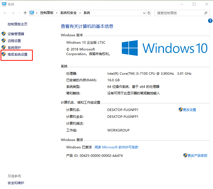The height and width of the screenshot is (189, 213).
Task: Open help with blue question icon
Action: [x=210, y=21]
